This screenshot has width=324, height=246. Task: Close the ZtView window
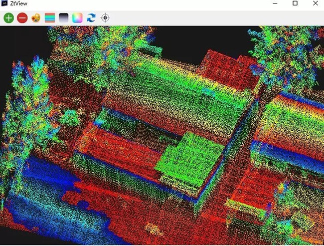tap(315, 3)
